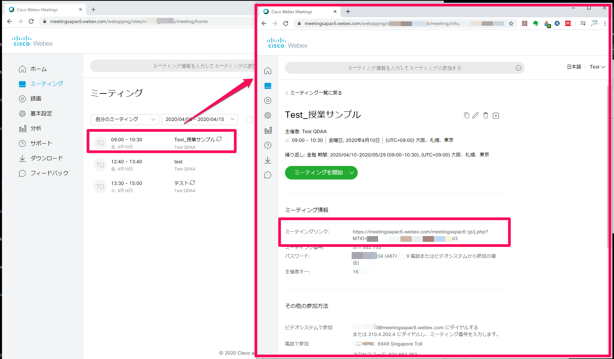Screen dimensions: 614x359
Task: Select 基本設定 in left window sidebar
Action: click(36, 113)
